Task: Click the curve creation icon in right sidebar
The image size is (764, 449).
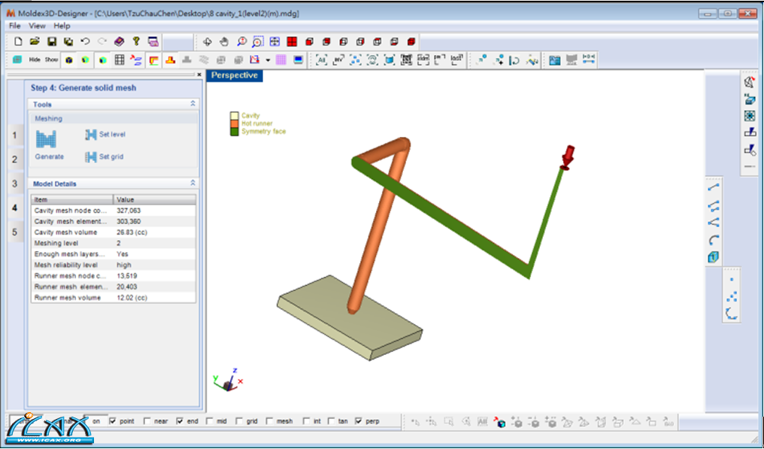Action: click(x=712, y=239)
